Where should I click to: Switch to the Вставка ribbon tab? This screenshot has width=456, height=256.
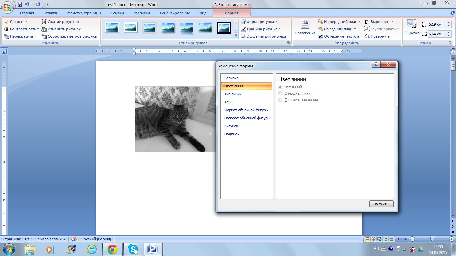(50, 13)
